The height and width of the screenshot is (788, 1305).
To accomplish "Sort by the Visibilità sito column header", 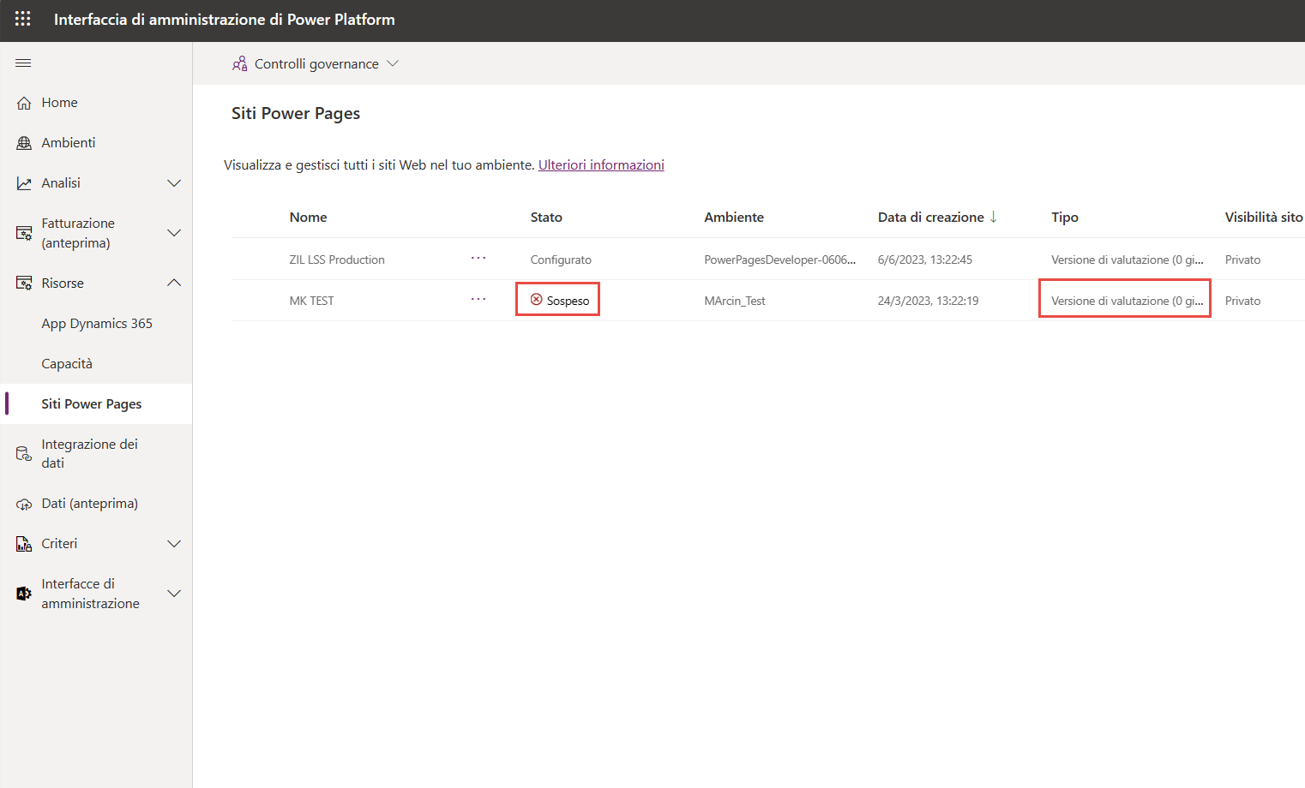I will 1264,218.
